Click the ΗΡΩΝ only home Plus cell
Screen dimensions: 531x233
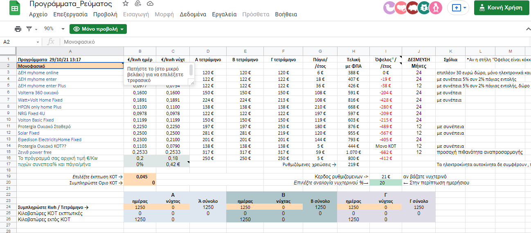pos(70,107)
